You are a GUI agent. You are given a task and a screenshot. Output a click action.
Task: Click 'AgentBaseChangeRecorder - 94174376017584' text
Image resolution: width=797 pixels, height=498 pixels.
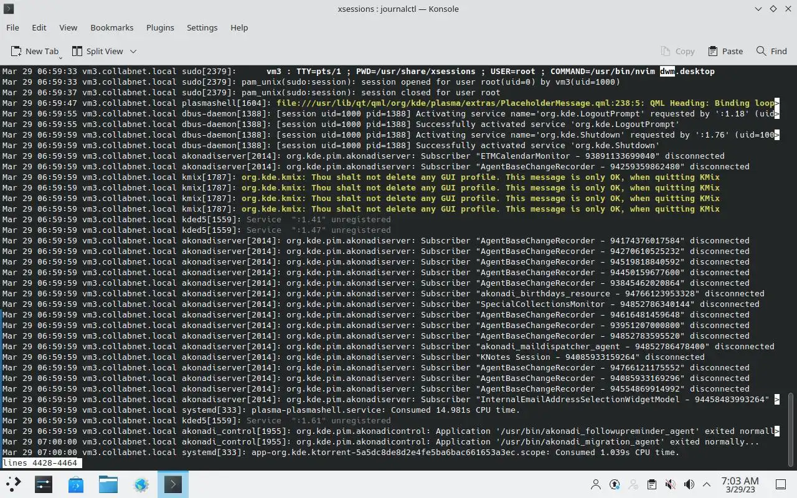583,241
